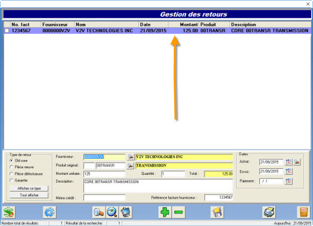Click the Tout afficher button
313x226 pixels.
(29, 195)
